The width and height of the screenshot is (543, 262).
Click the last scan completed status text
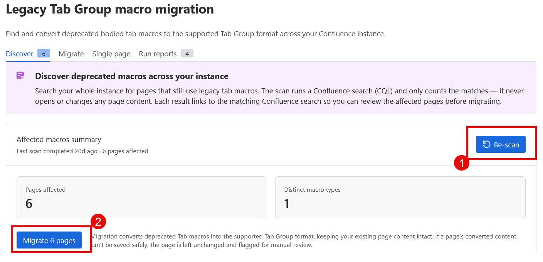pos(82,151)
